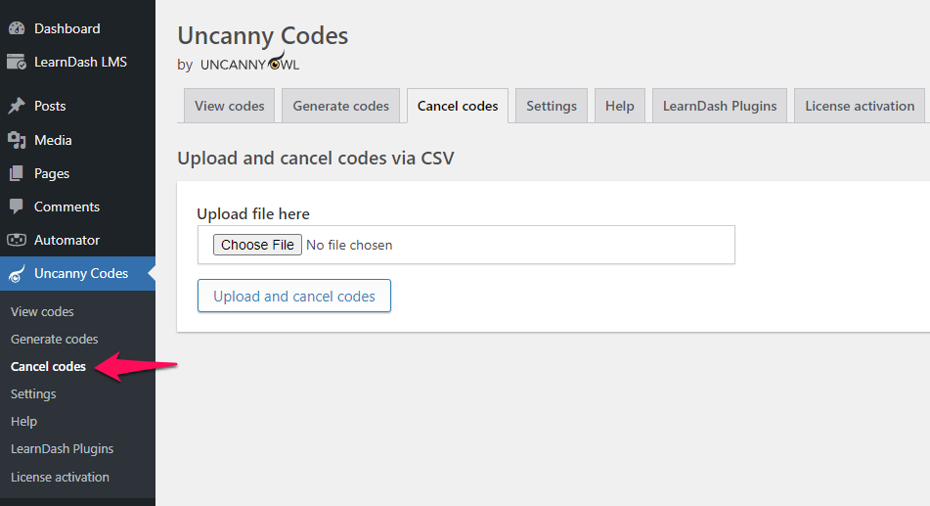930x506 pixels.
Task: Open the Help tab
Action: (619, 106)
